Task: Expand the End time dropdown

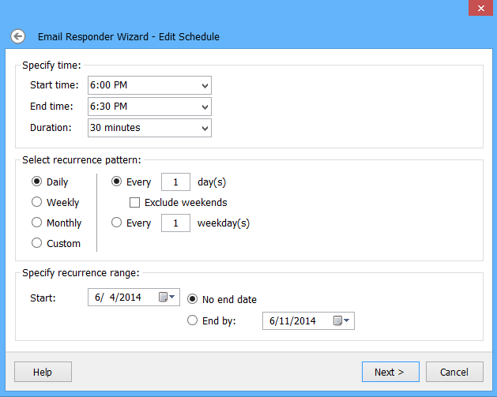Action: (205, 107)
